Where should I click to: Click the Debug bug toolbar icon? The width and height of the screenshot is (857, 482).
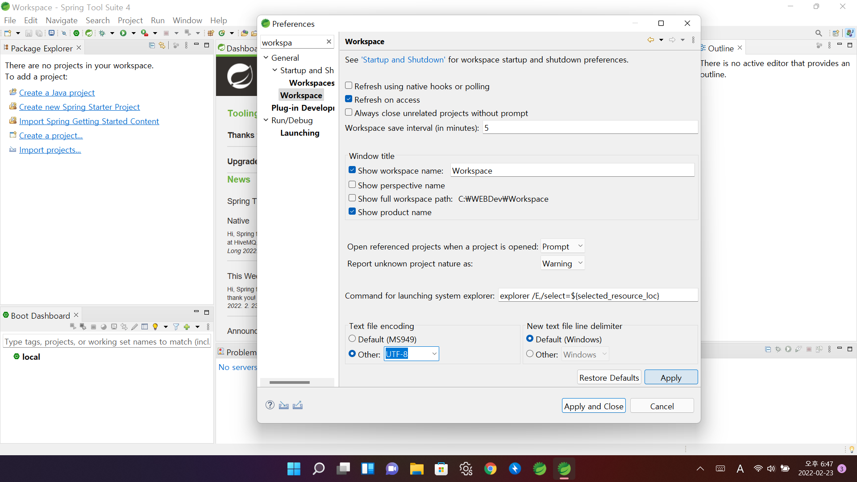(x=102, y=33)
